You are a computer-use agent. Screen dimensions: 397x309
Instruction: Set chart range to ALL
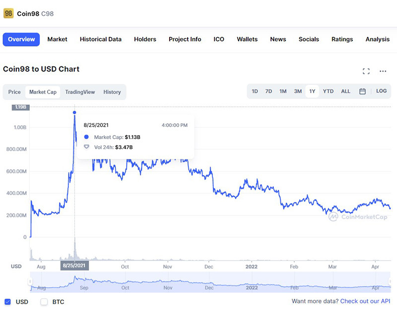click(345, 92)
